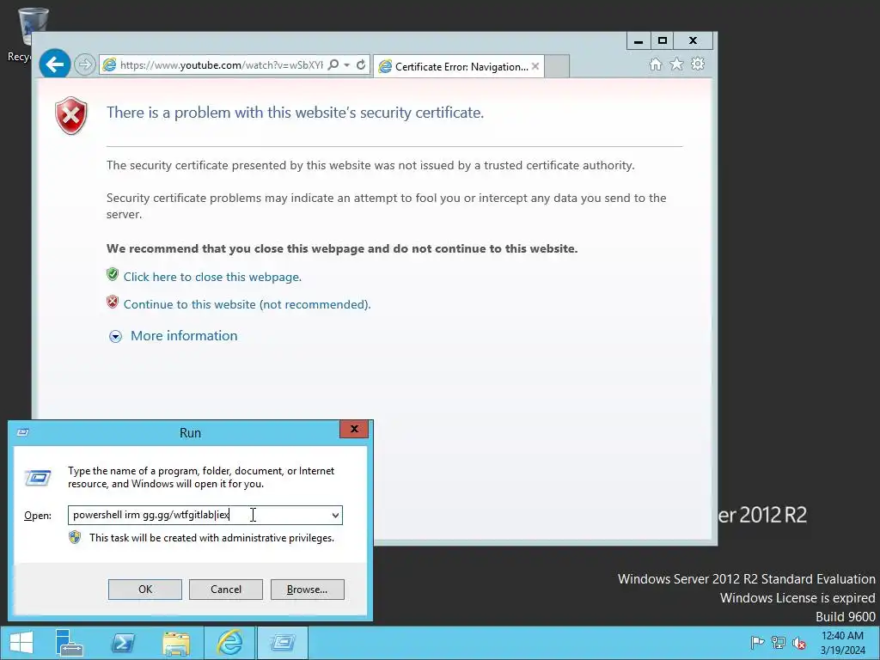The width and height of the screenshot is (880, 660).
Task: Click the Open text field in the Run dialog
Action: 199,516
